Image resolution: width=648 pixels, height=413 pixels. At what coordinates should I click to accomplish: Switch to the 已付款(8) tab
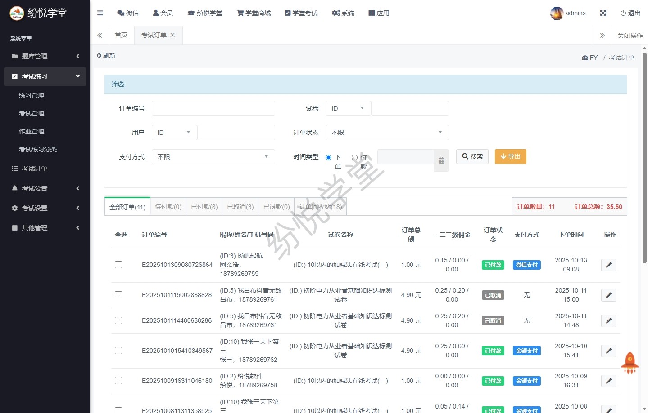(x=204, y=207)
